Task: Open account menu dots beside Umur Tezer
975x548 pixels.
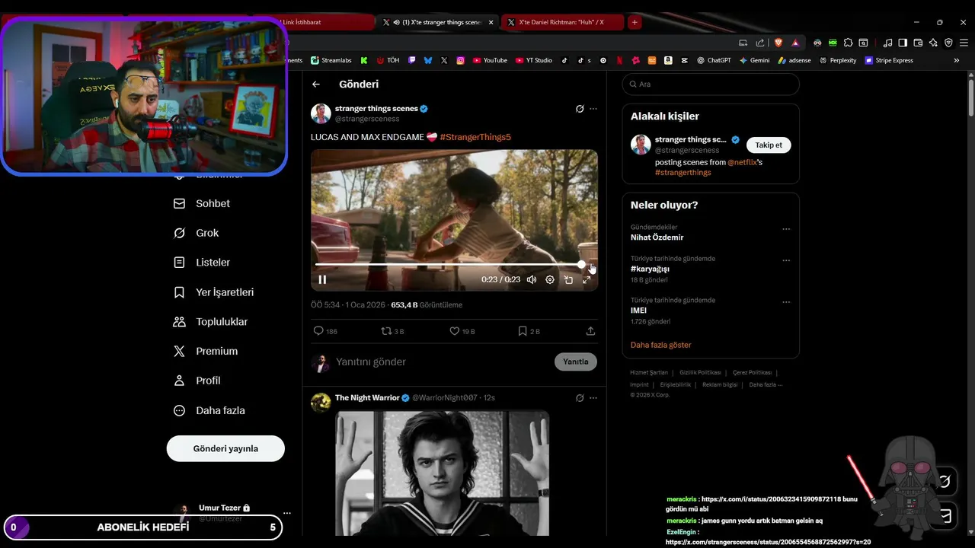Action: click(286, 513)
